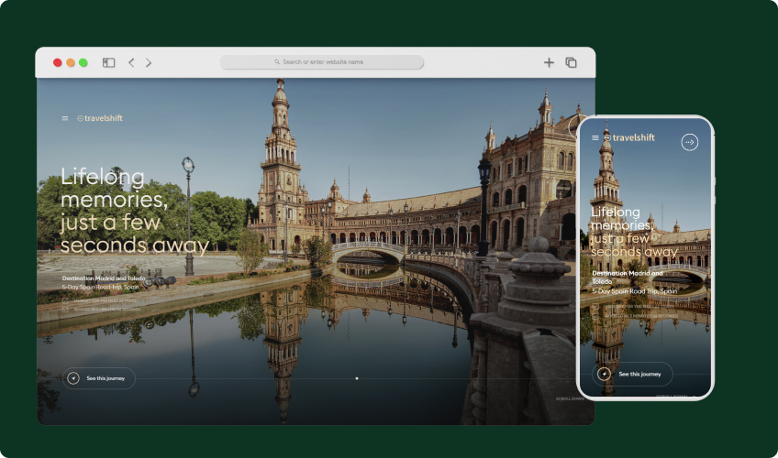Viewport: 778px width, 458px height.
Task: Show the tab overview icon in the browser
Action: 571,62
